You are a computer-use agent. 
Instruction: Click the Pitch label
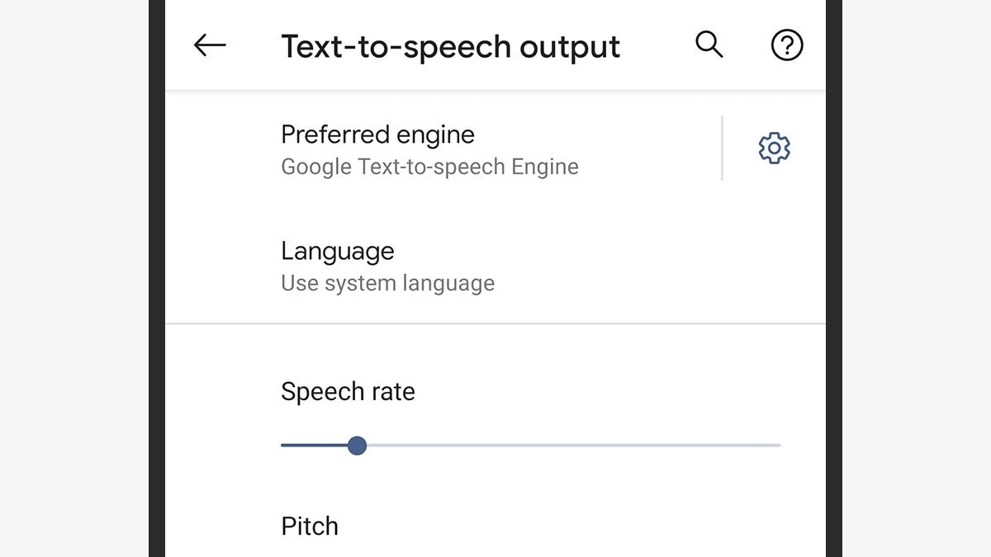click(x=310, y=526)
